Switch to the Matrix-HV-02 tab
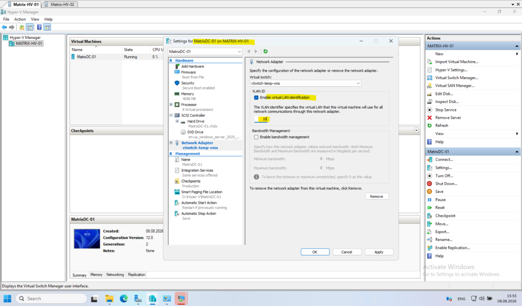Screen dimensions: 522x306 click(x=60, y=4)
